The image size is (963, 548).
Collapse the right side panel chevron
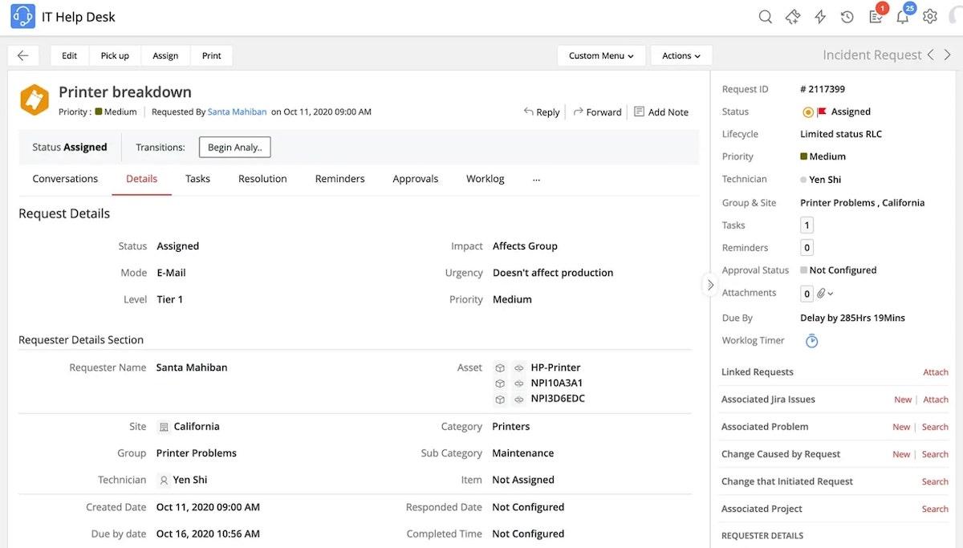[710, 285]
